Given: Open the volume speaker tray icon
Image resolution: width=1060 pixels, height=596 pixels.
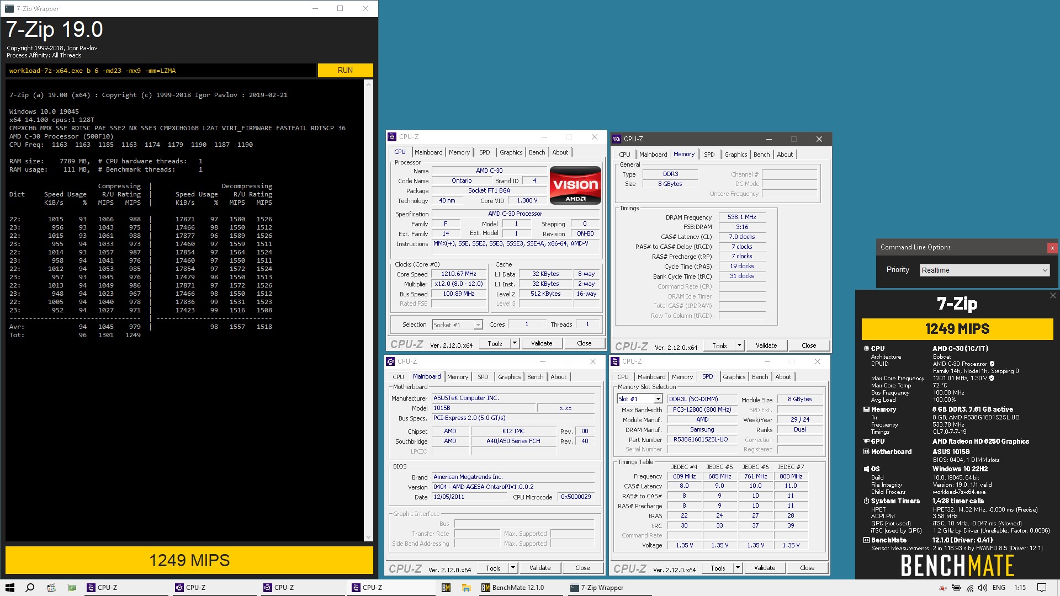Looking at the screenshot, I should click(x=983, y=588).
